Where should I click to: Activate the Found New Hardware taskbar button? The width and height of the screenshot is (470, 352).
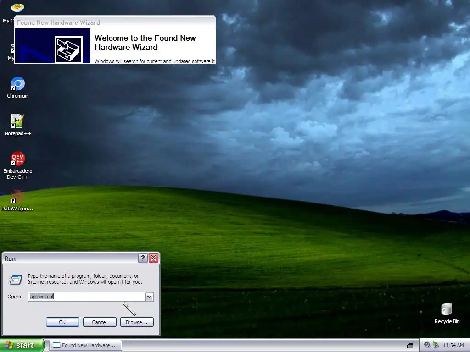click(x=85, y=345)
